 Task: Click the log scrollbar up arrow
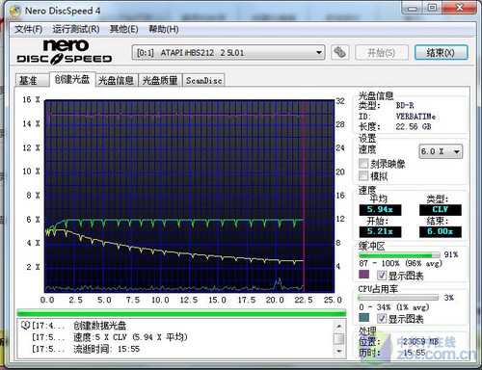(x=339, y=326)
